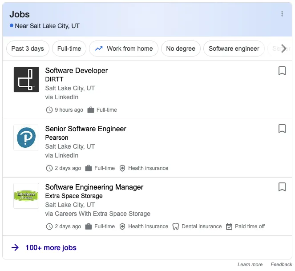The image size is (295, 271).
Task: Select the No degree filter chip
Action: pyautogui.click(x=181, y=49)
